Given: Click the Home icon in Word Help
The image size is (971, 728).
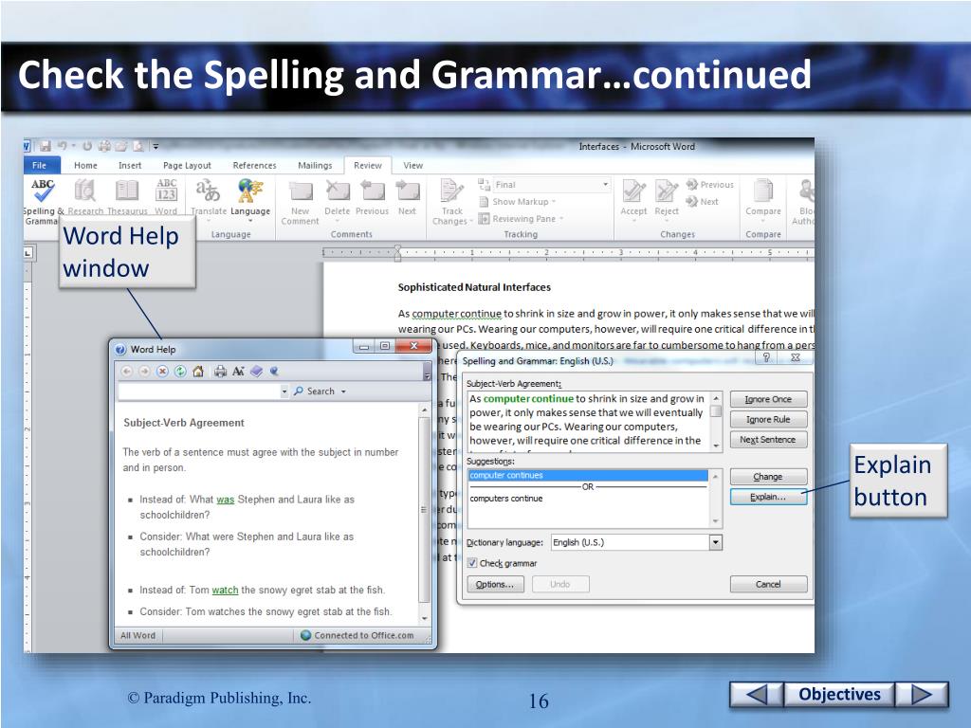Looking at the screenshot, I should (198, 372).
